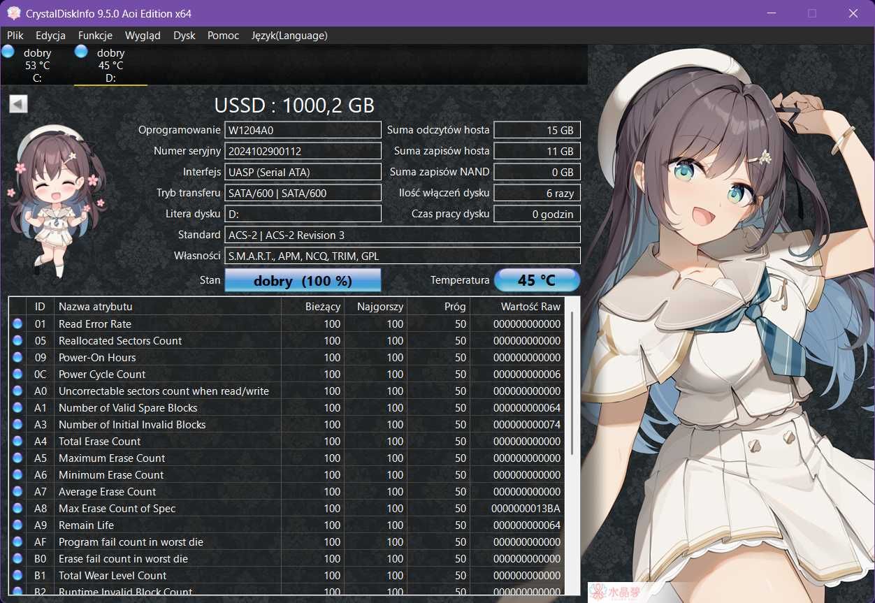875x603 pixels.
Task: Click the previous disk arrow button
Action: [18, 104]
